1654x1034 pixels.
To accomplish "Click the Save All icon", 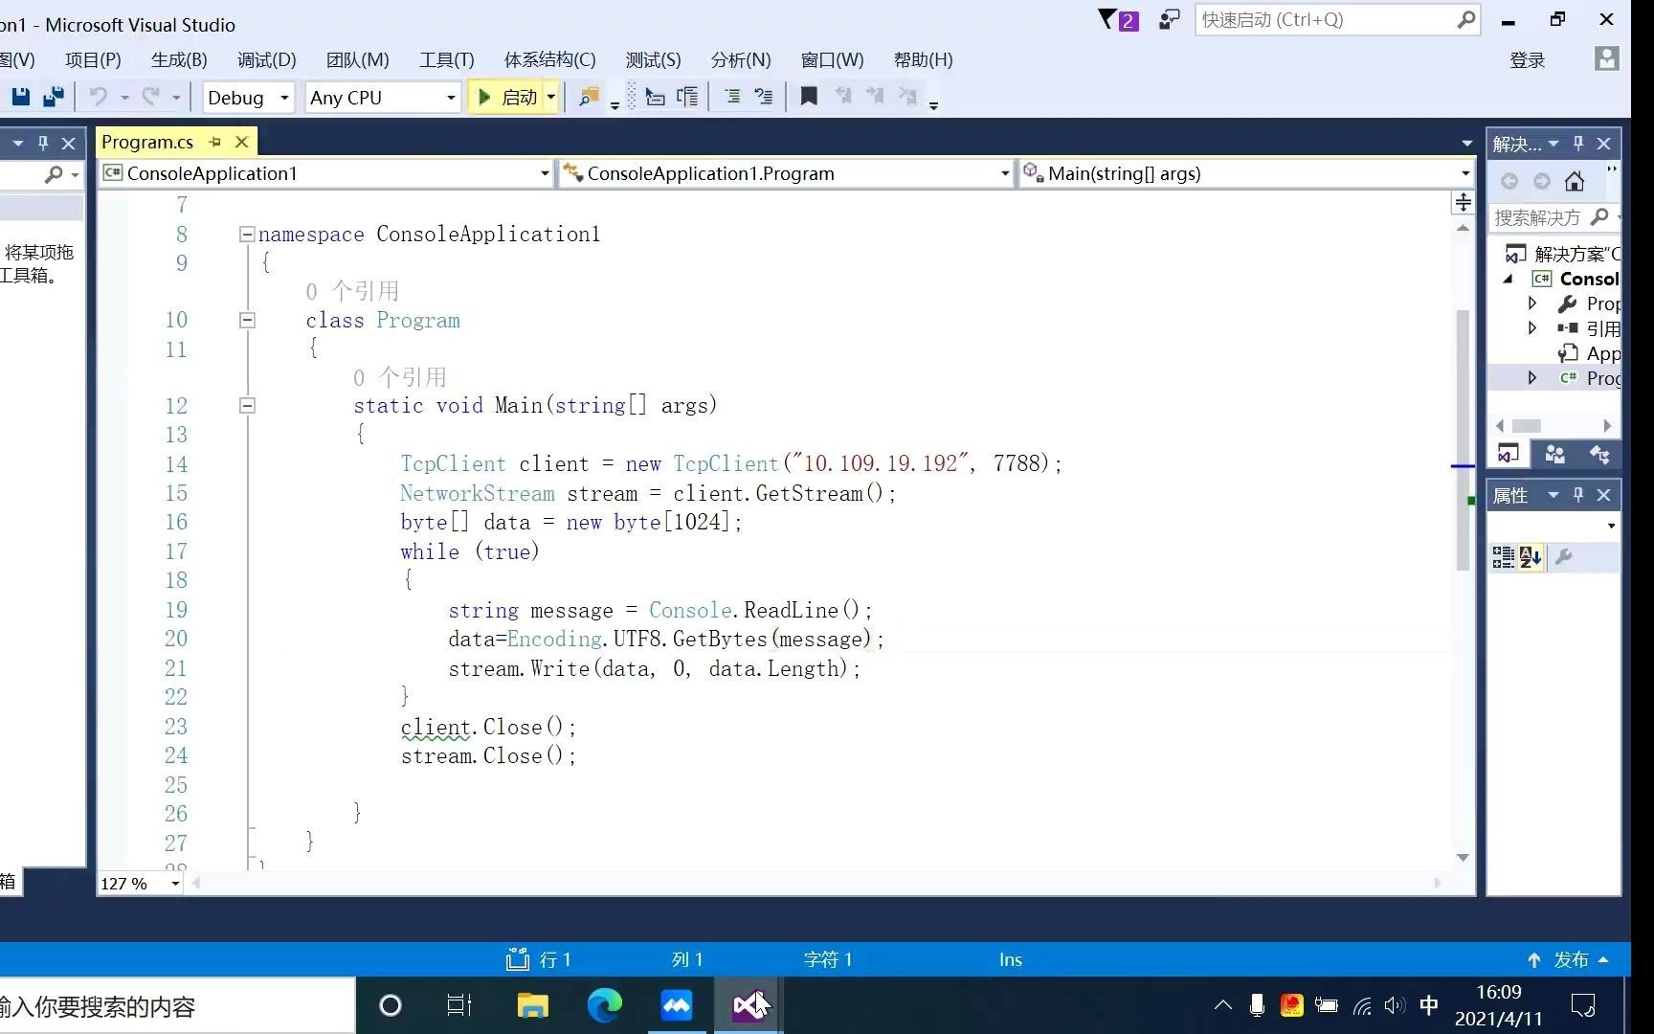I will pos(53,96).
